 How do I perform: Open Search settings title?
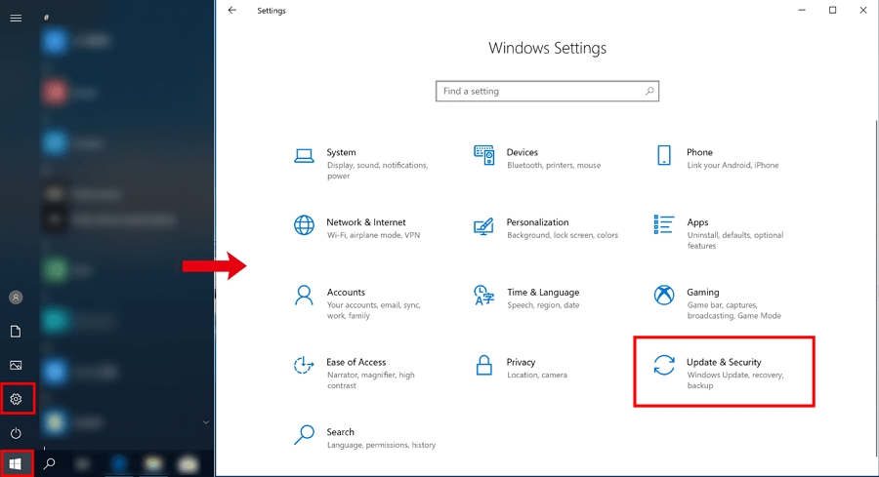coord(340,432)
